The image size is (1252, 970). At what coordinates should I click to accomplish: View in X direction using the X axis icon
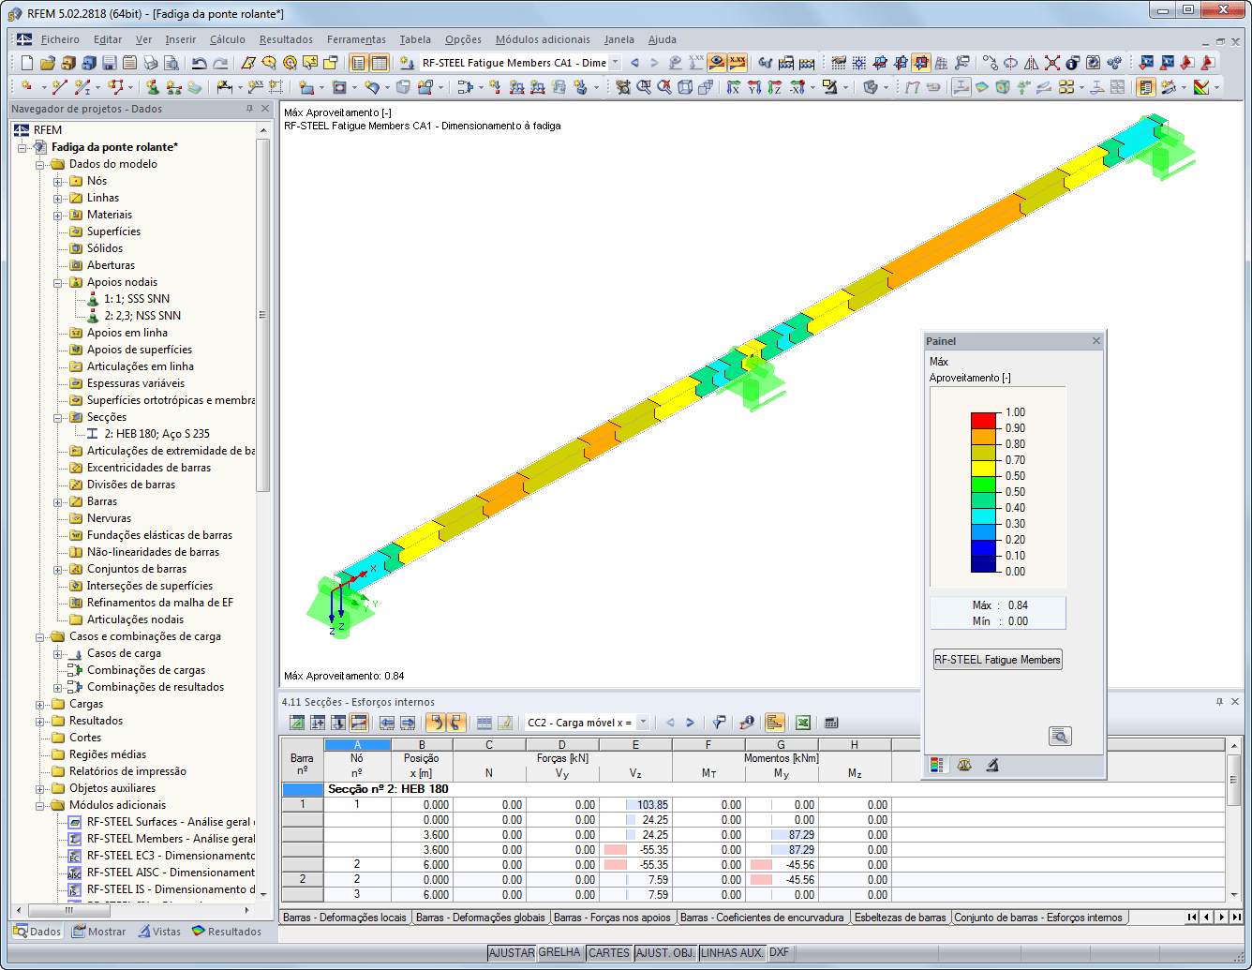734,87
